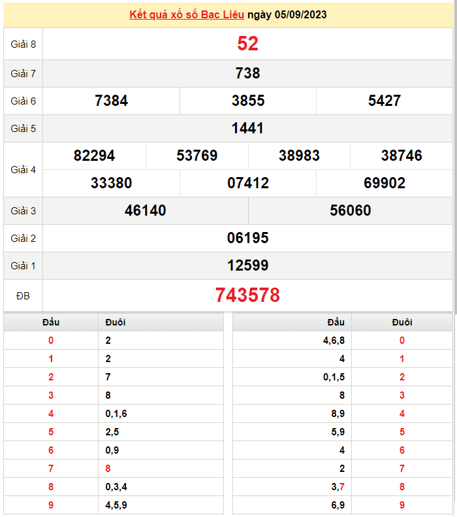457x517 pixels.
Task: Select the Giải 3 number 46140
Action: [x=146, y=210]
